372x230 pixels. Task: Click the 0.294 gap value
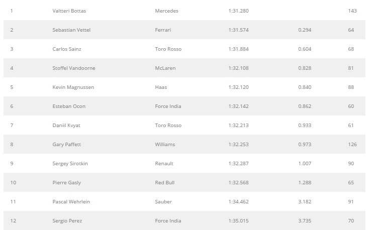click(305, 30)
